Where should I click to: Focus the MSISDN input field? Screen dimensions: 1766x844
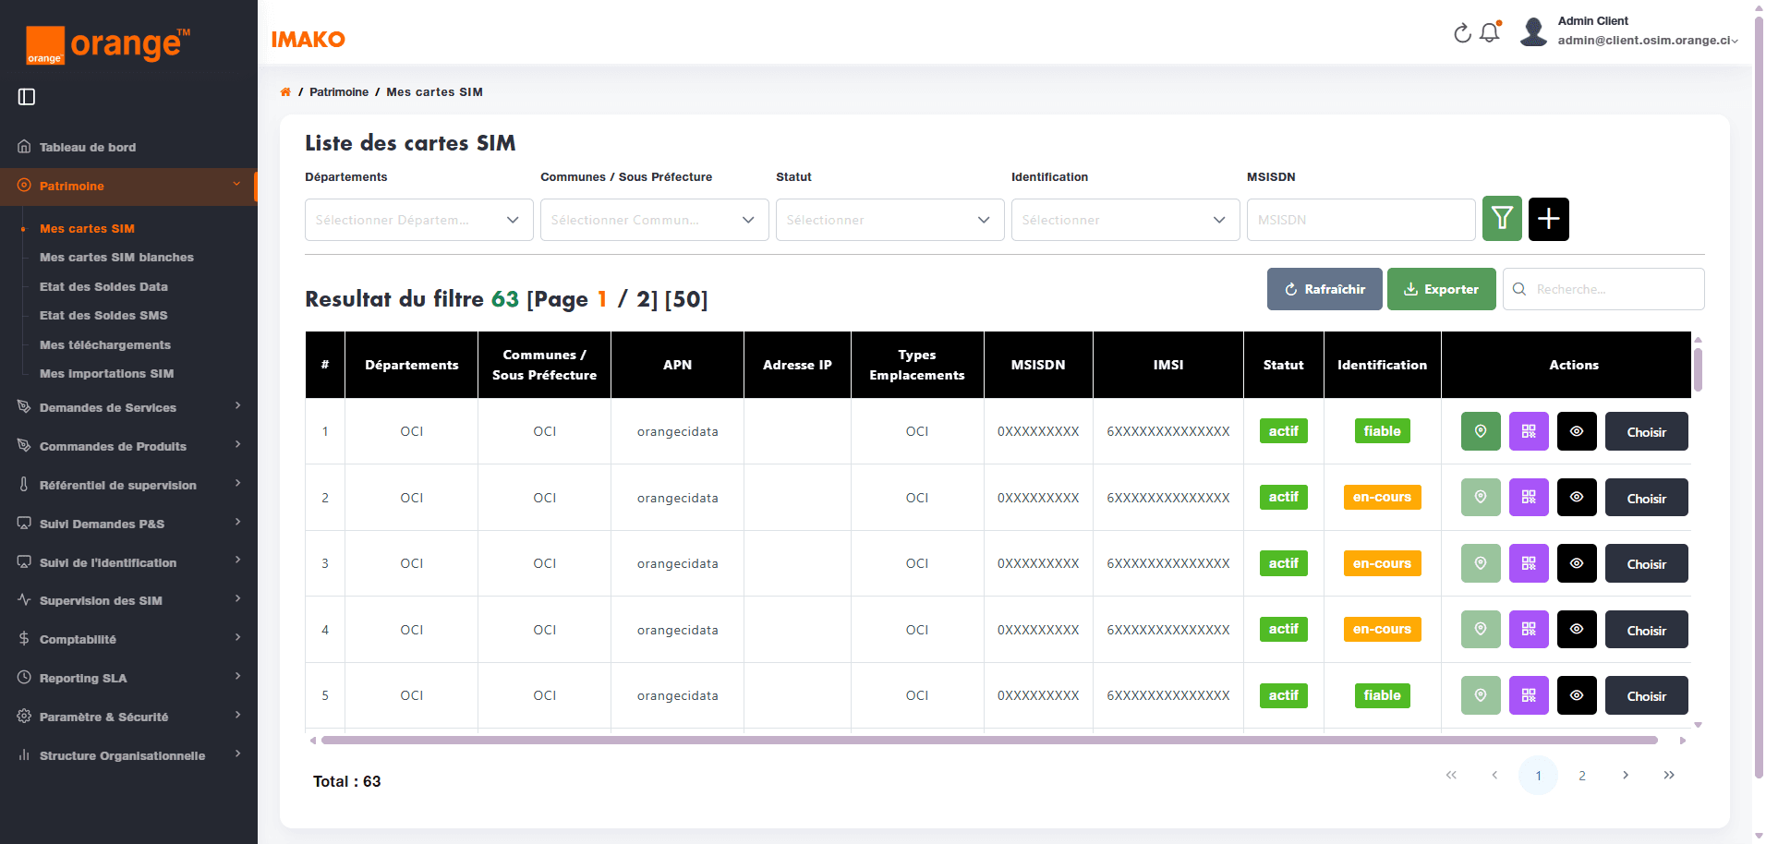tap(1361, 220)
